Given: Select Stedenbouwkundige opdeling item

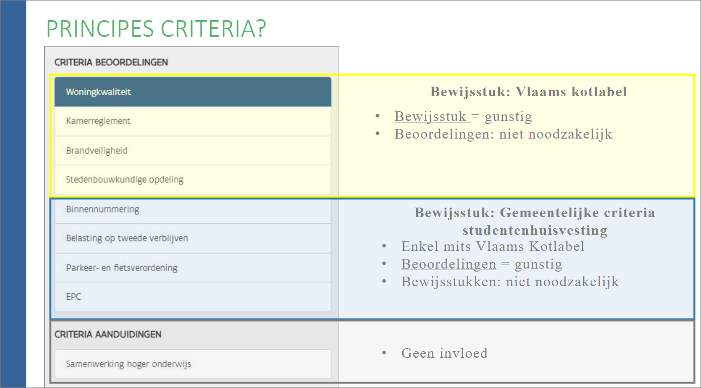Looking at the screenshot, I should pyautogui.click(x=193, y=179).
